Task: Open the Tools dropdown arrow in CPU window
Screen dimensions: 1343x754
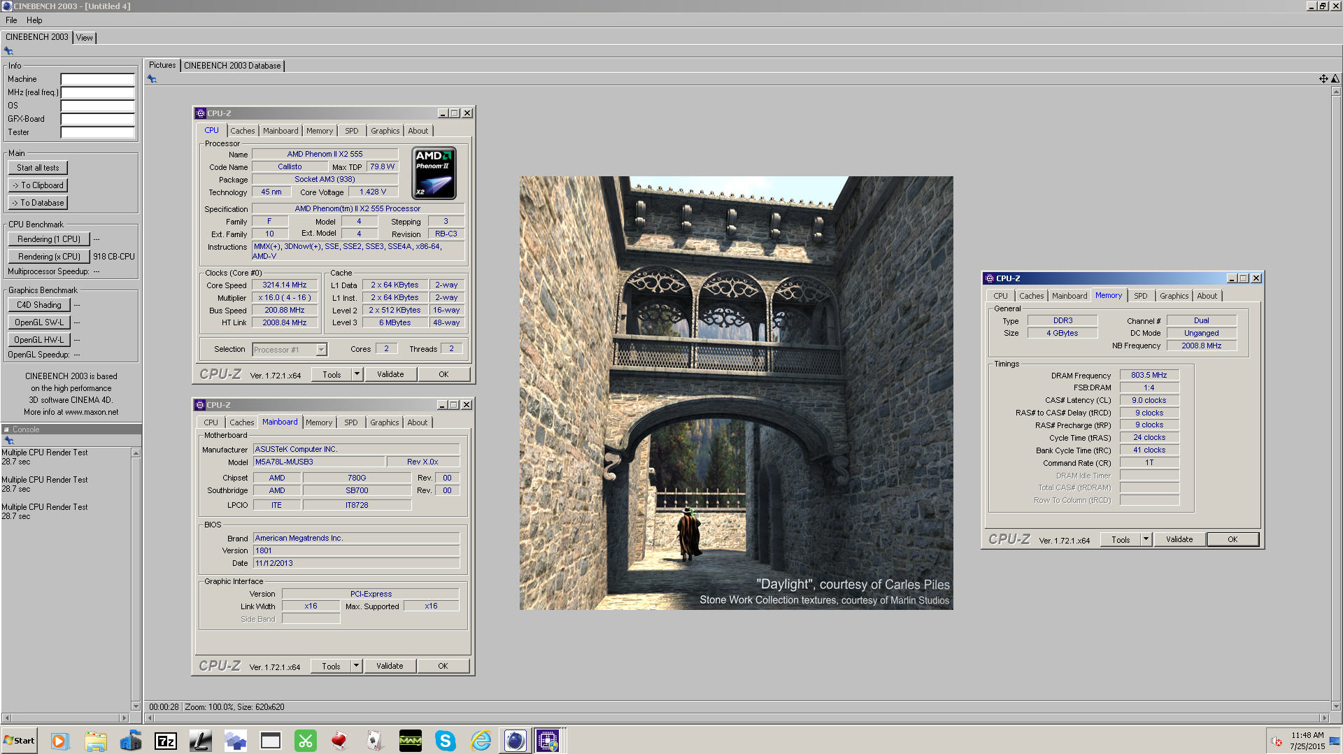Action: (x=357, y=374)
